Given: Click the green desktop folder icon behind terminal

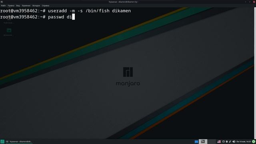Looking at the screenshot, I should [9, 30].
